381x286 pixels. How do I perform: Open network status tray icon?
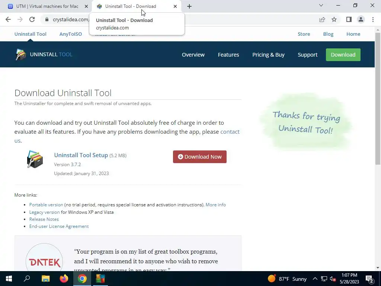(324, 279)
